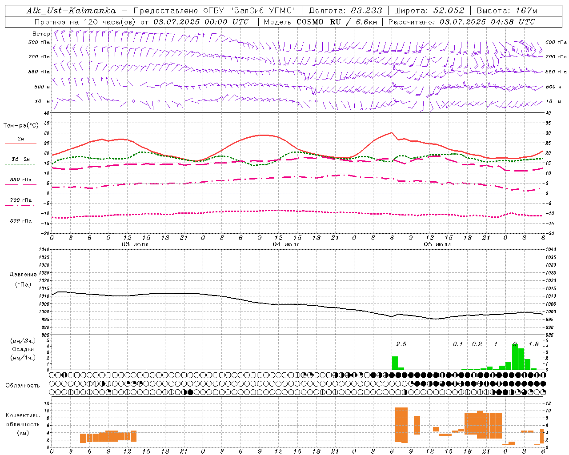Click the left 700 гПа wind level label
Screen dimensions: 569x455
coord(40,57)
